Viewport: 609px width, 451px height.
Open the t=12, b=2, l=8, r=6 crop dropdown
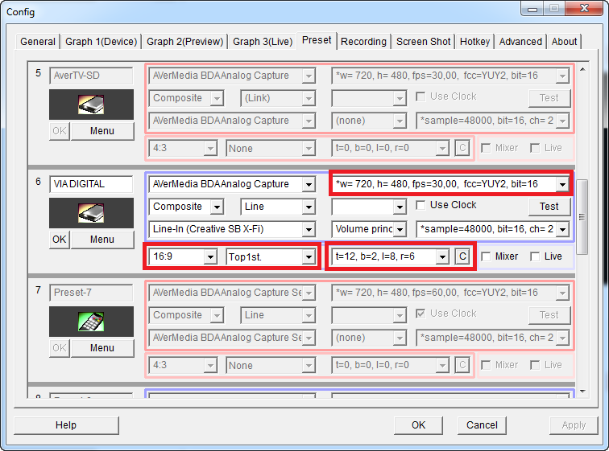click(391, 256)
